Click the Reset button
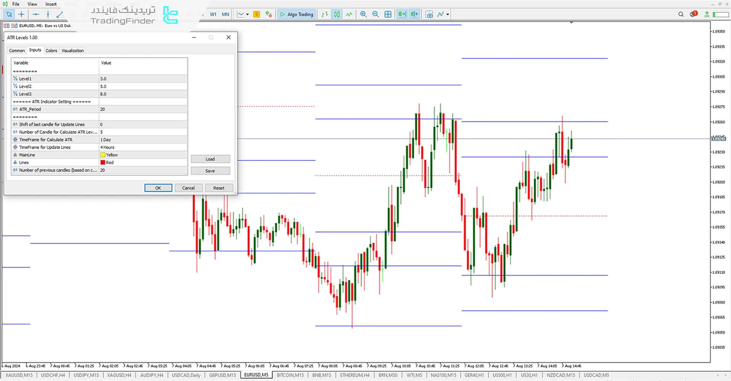The width and height of the screenshot is (731, 381). [219, 188]
